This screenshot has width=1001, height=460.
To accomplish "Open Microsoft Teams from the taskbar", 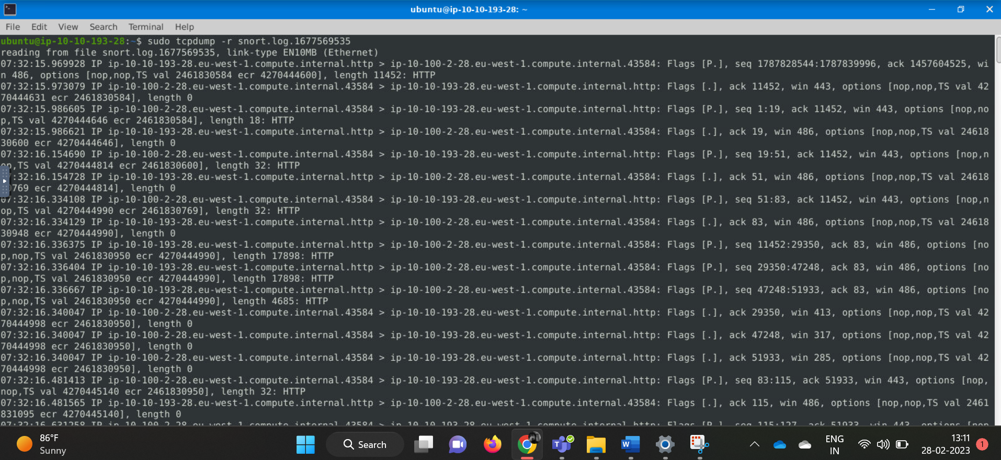I will 562,444.
